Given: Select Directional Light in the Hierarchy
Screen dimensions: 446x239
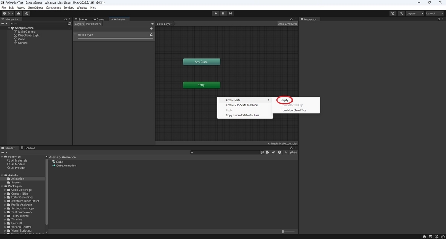Looking at the screenshot, I should click(29, 35).
